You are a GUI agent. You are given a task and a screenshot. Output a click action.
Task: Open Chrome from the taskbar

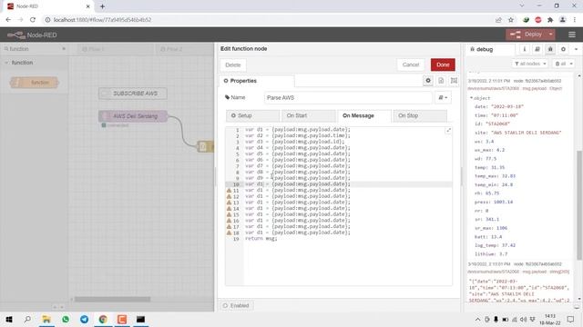[x=103, y=319]
